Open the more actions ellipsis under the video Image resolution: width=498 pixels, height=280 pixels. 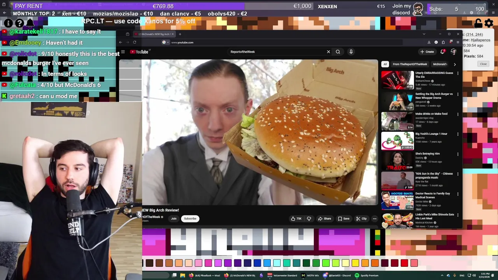374,219
